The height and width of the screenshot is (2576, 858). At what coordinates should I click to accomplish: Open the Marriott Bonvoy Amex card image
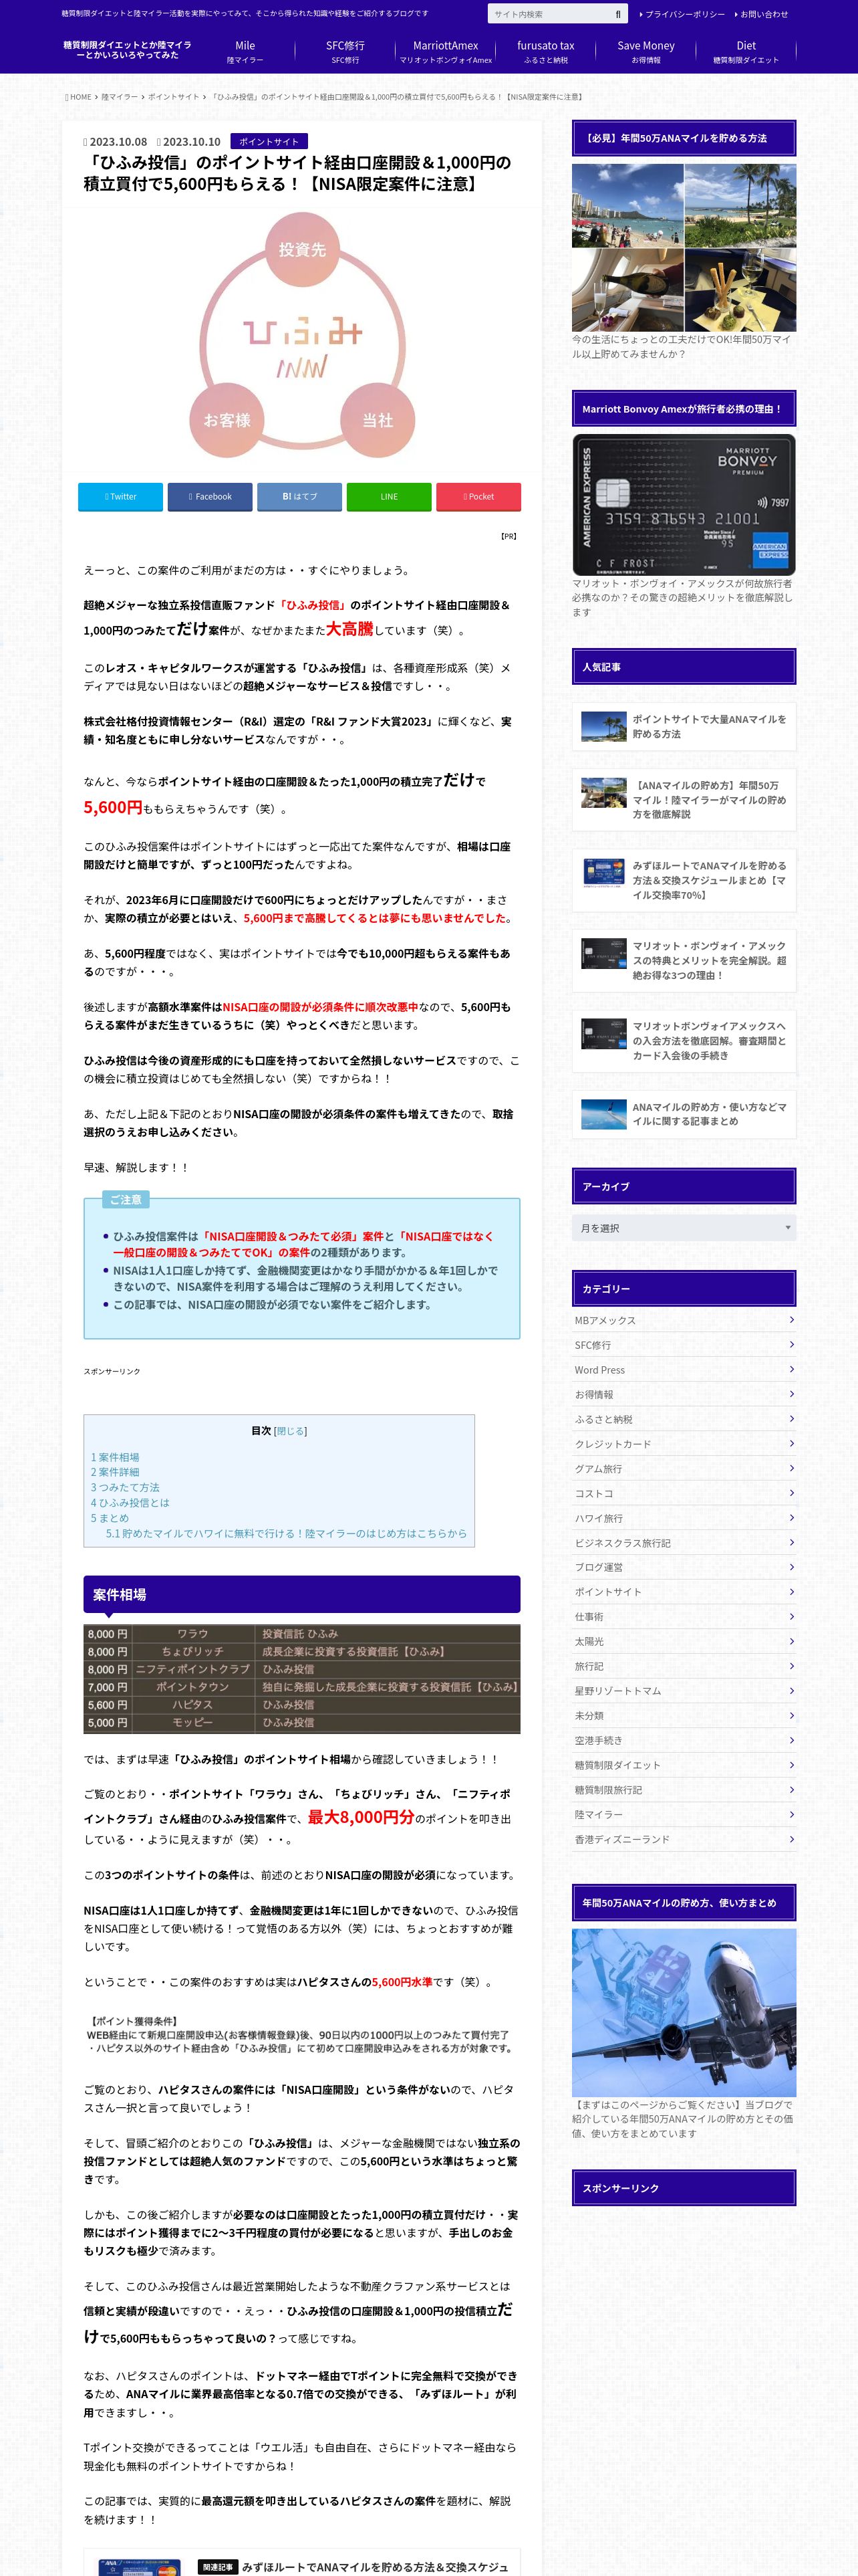684,505
